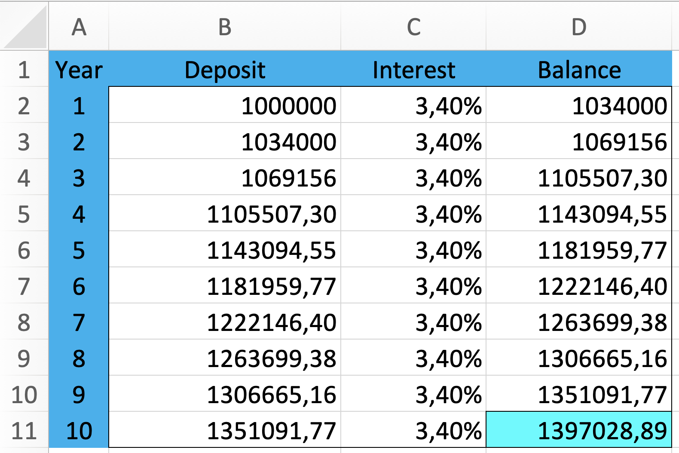Select row 7 header
The height and width of the screenshot is (453, 679).
pyautogui.click(x=24, y=285)
